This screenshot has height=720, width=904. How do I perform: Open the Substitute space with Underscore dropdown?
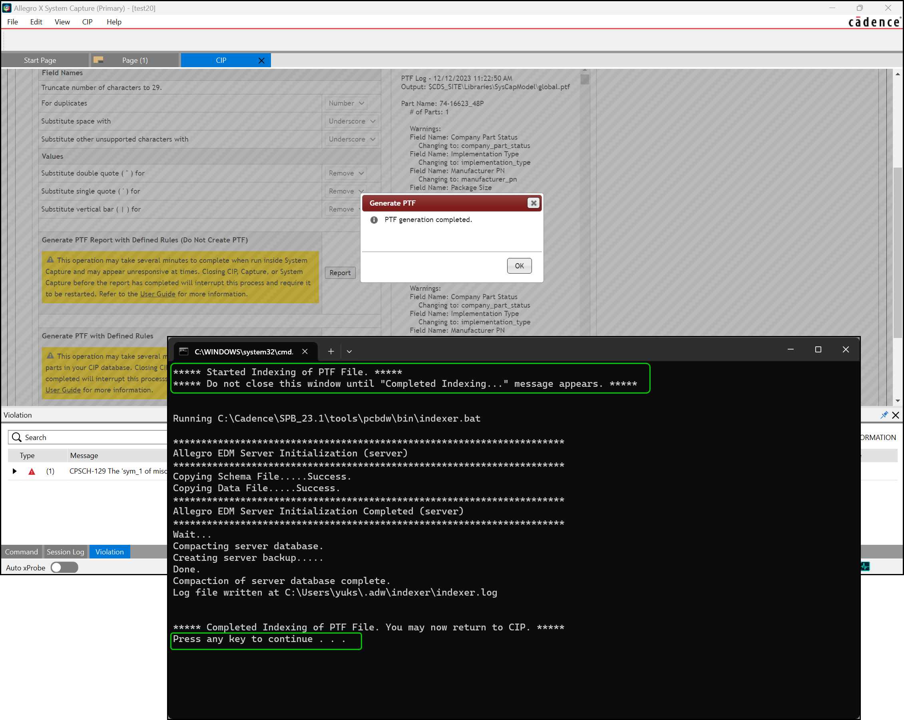[x=351, y=121]
